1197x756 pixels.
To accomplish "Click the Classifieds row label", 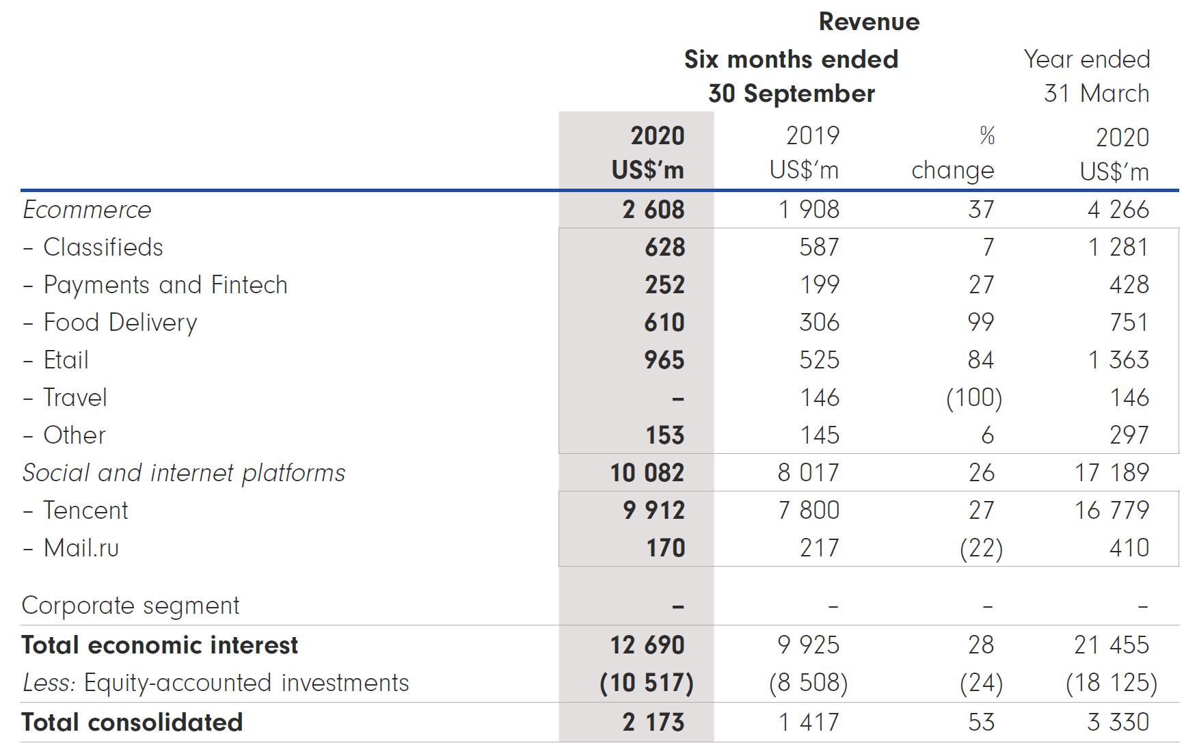I will [x=103, y=247].
